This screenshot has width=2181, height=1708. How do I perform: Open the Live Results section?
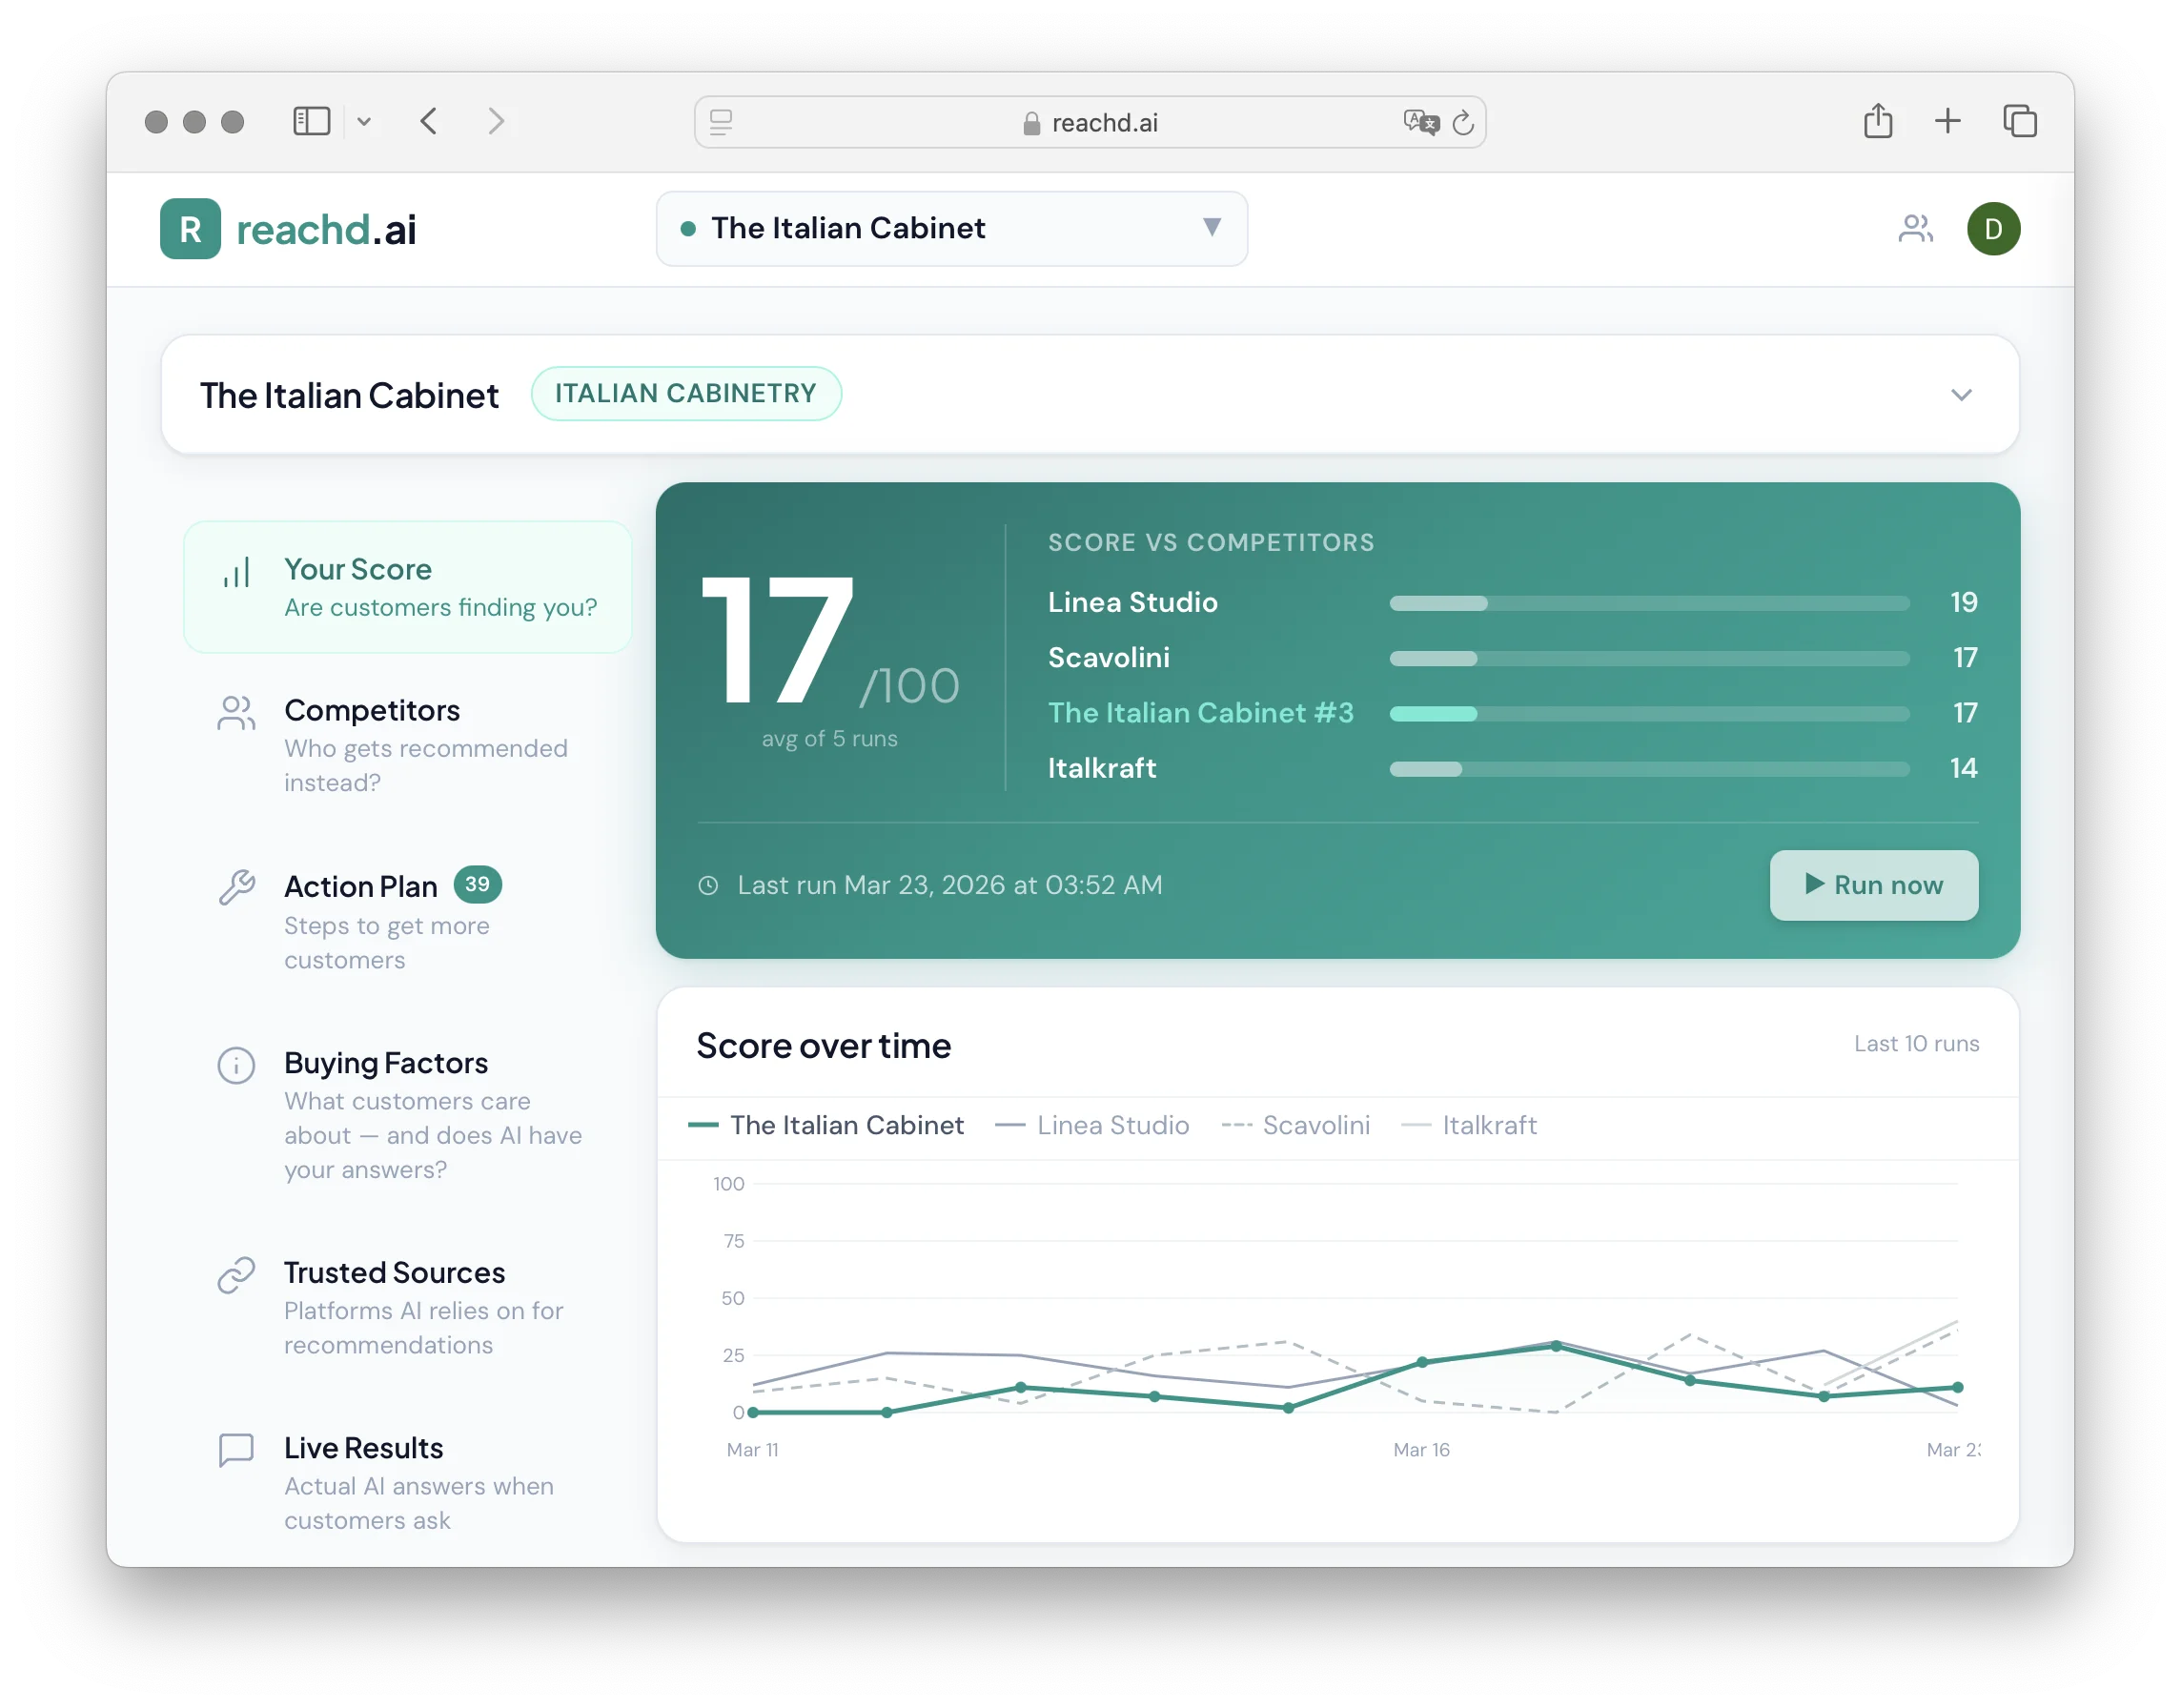pyautogui.click(x=363, y=1447)
